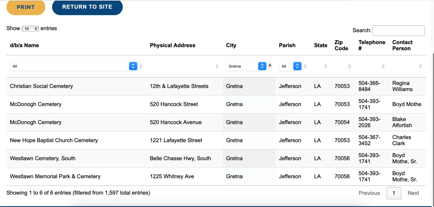434x207 pixels.
Task: Sort by d/b/a Name using sort arrows
Action: click(x=141, y=66)
